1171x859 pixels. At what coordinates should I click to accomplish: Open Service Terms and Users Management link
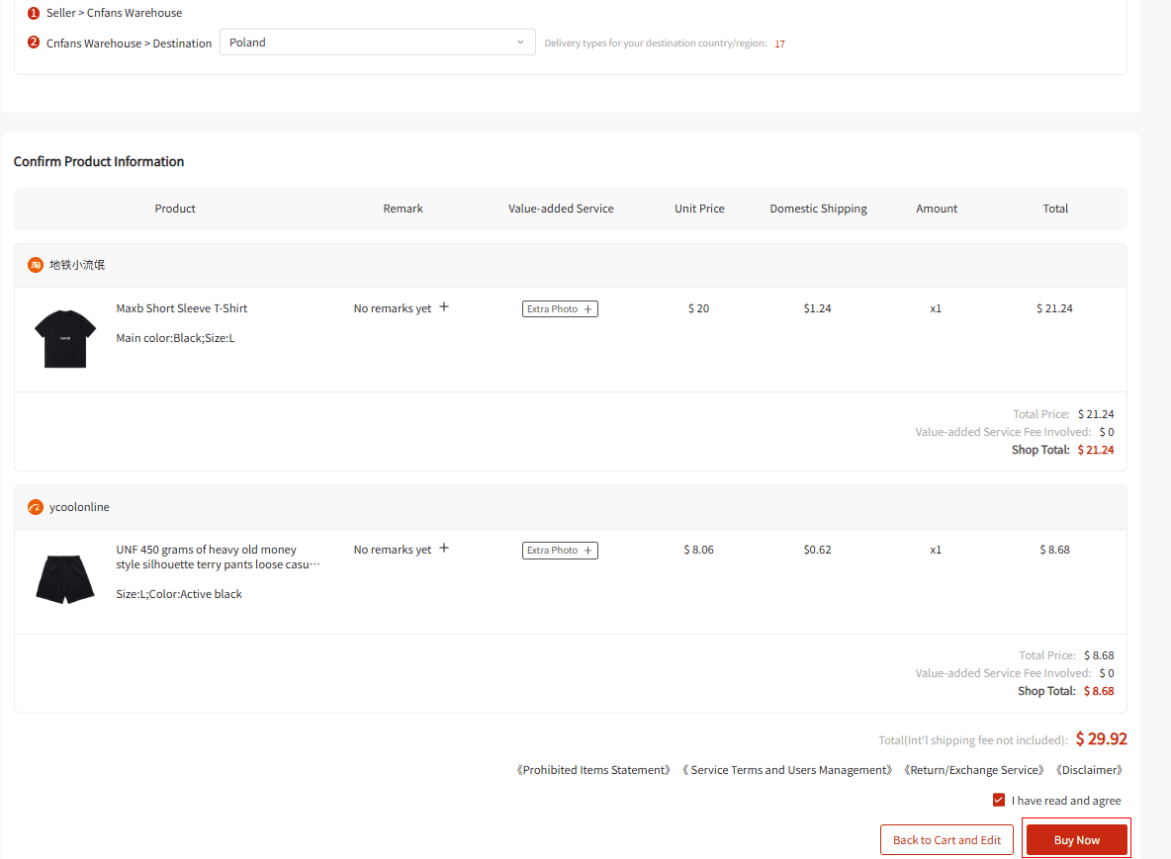787,770
